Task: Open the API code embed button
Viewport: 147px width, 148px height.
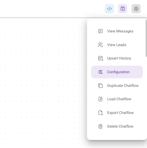Action: click(109, 9)
